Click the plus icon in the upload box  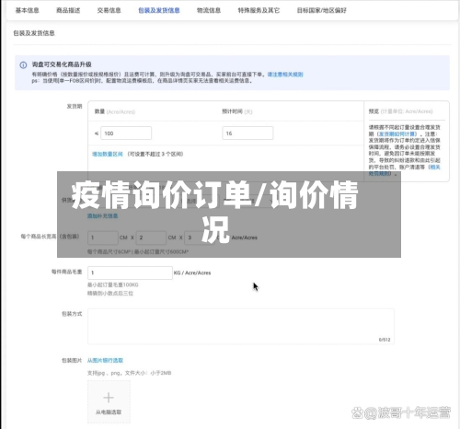(x=109, y=398)
